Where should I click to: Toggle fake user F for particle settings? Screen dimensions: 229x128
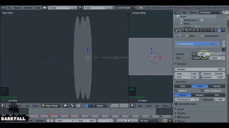[216, 54]
